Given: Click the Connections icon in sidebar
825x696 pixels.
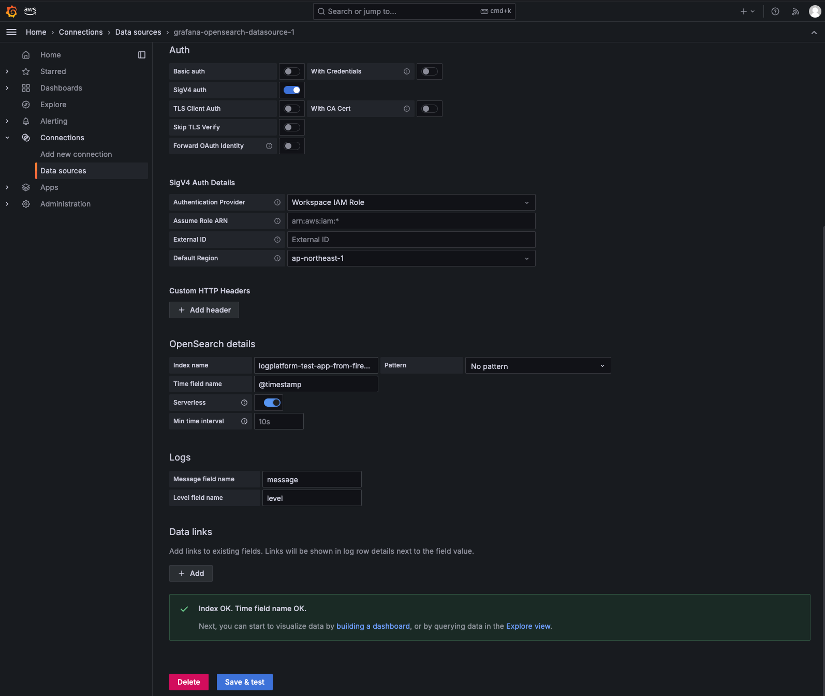Looking at the screenshot, I should pos(26,138).
